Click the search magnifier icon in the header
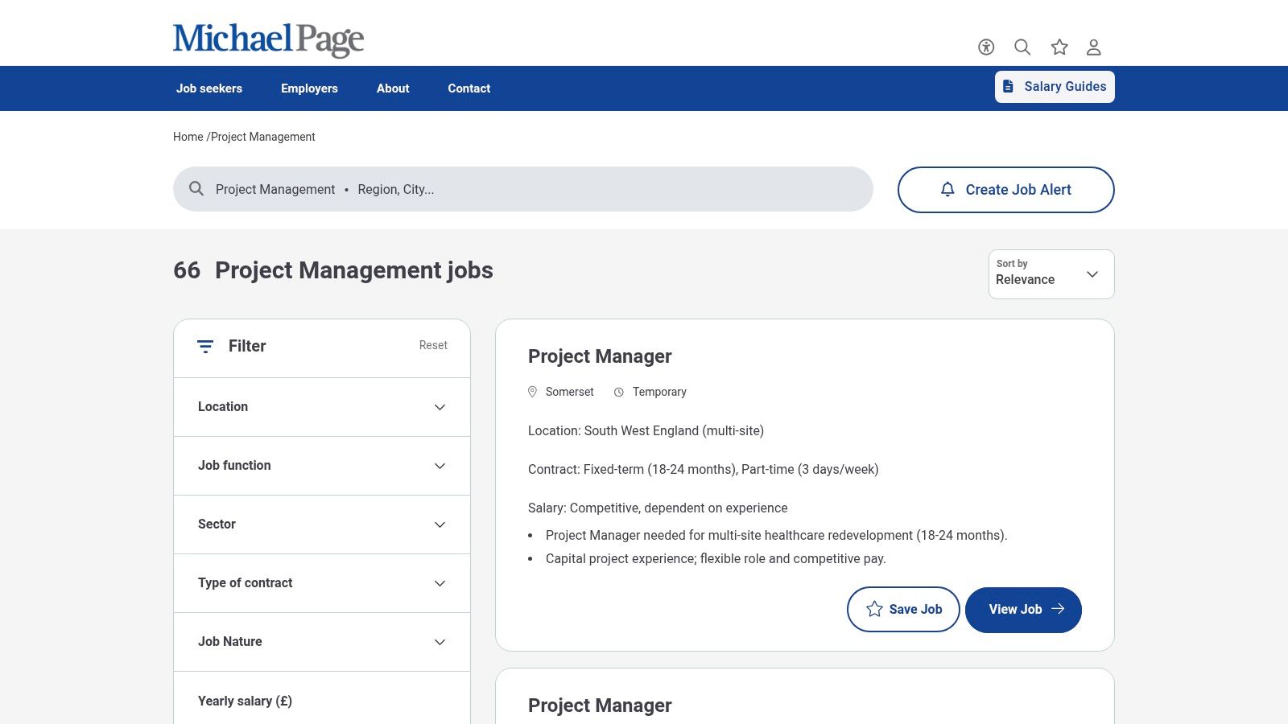Image resolution: width=1288 pixels, height=724 pixels. tap(1022, 47)
